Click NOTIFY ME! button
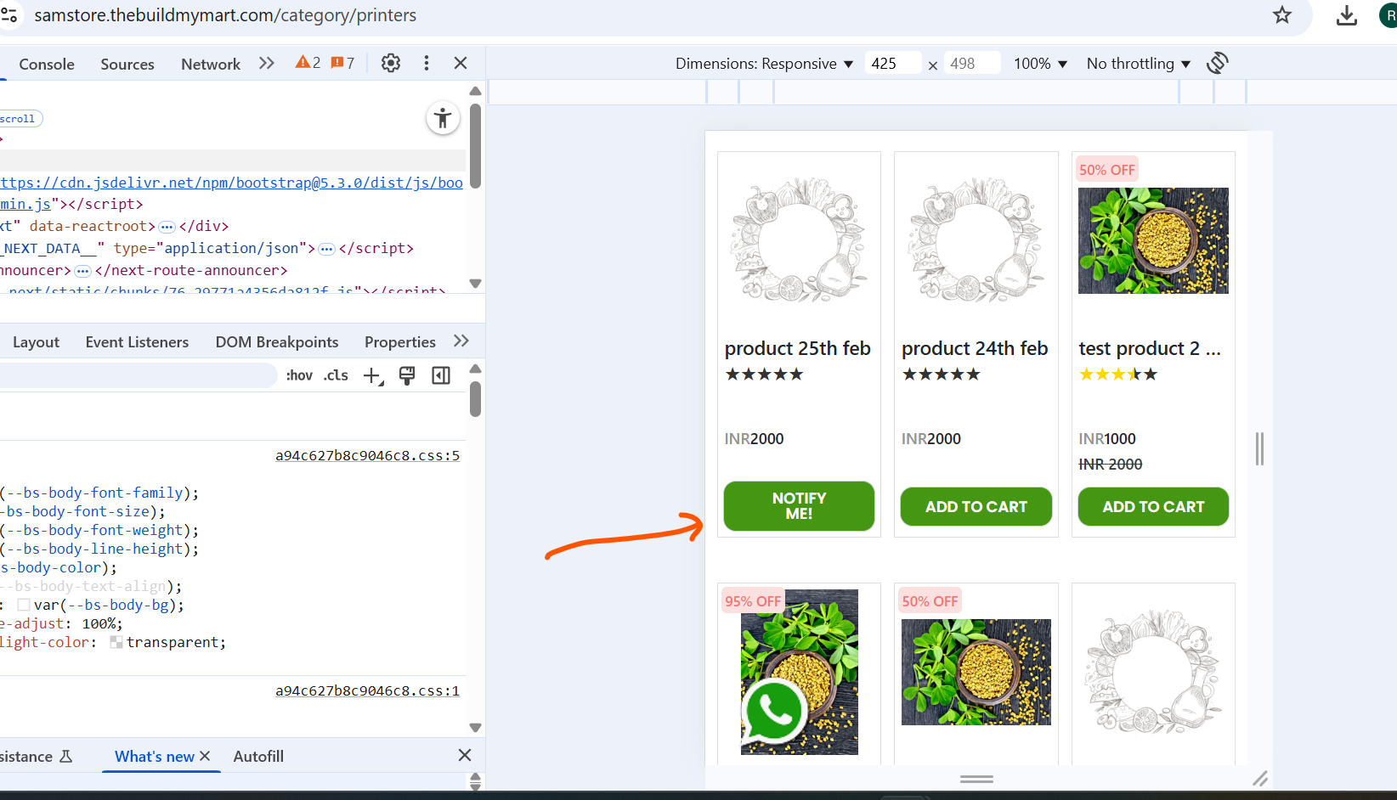Viewport: 1397px width, 800px height. tap(799, 506)
